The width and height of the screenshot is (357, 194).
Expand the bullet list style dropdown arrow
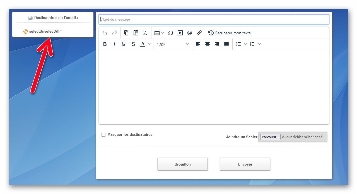coord(245,44)
